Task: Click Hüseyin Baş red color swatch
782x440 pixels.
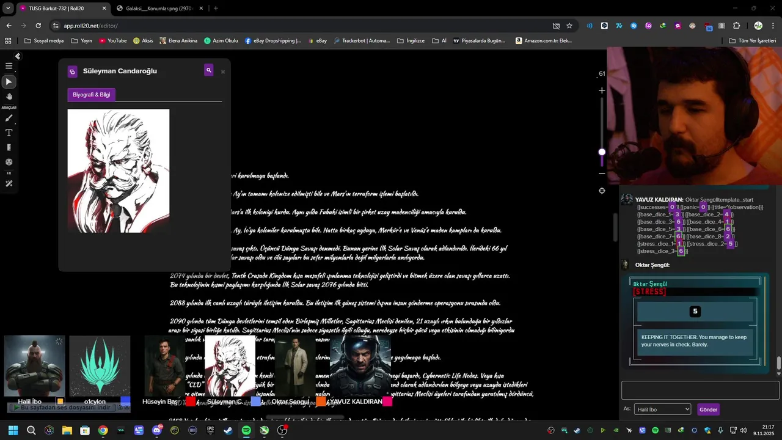Action: pos(191,402)
